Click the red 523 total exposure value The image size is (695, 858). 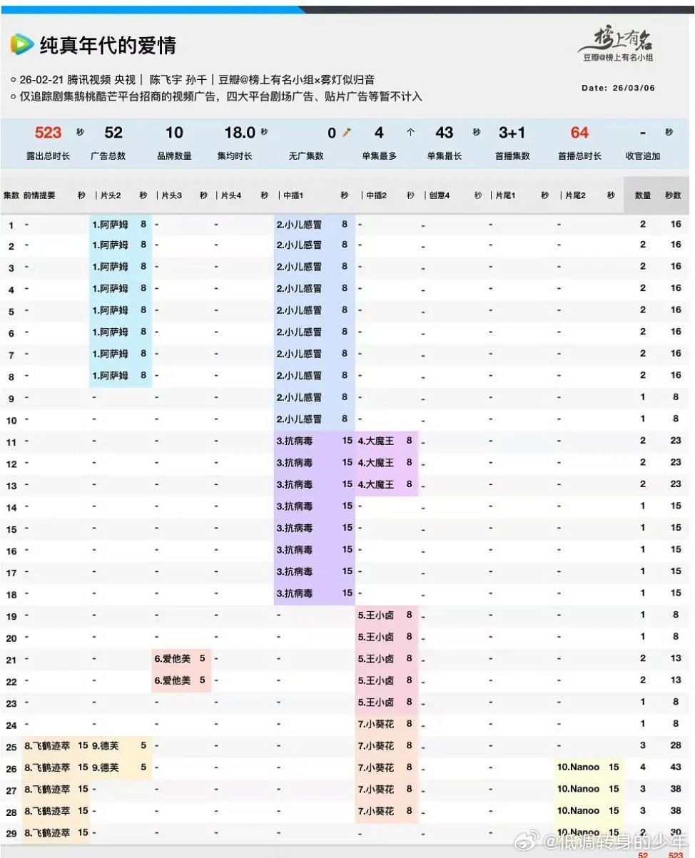tap(48, 133)
